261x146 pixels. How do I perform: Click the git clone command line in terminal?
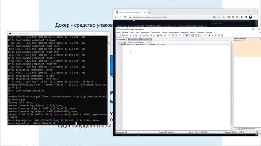coord(58,98)
